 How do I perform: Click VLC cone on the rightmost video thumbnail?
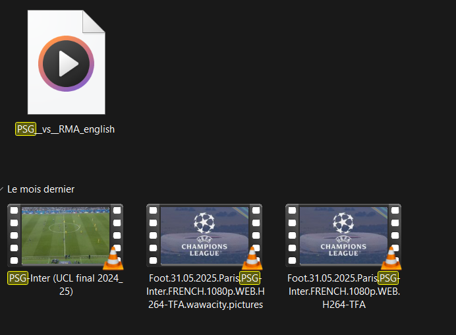click(391, 258)
